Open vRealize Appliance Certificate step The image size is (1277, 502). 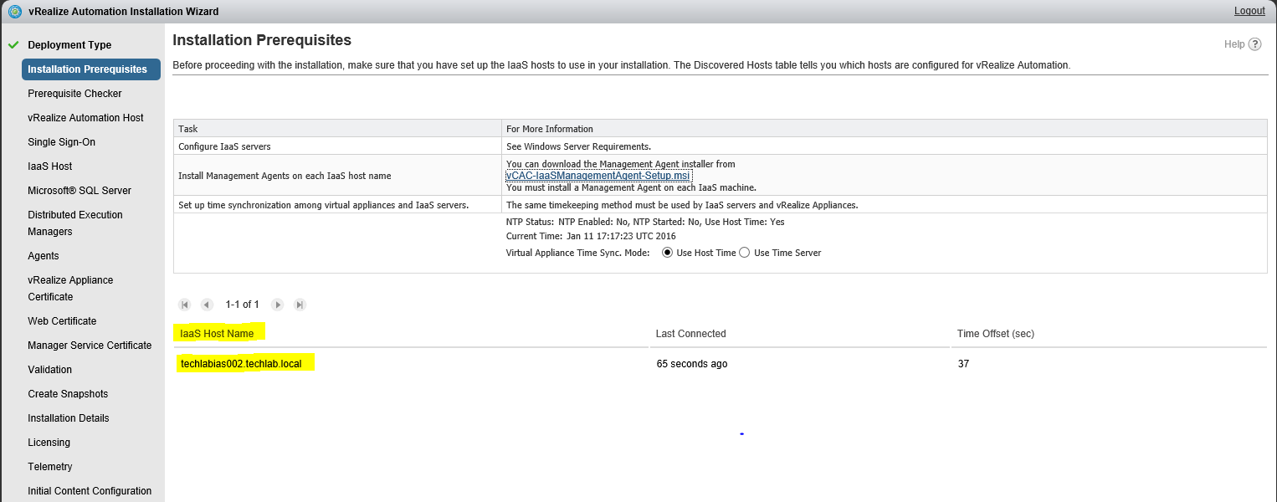tap(70, 289)
